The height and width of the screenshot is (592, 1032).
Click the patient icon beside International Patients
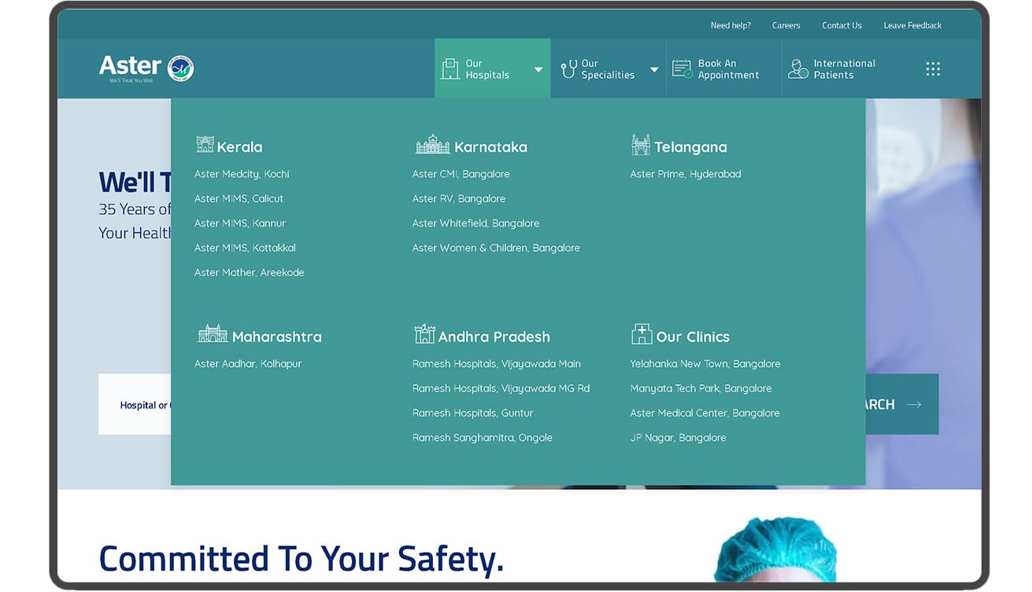coord(798,68)
